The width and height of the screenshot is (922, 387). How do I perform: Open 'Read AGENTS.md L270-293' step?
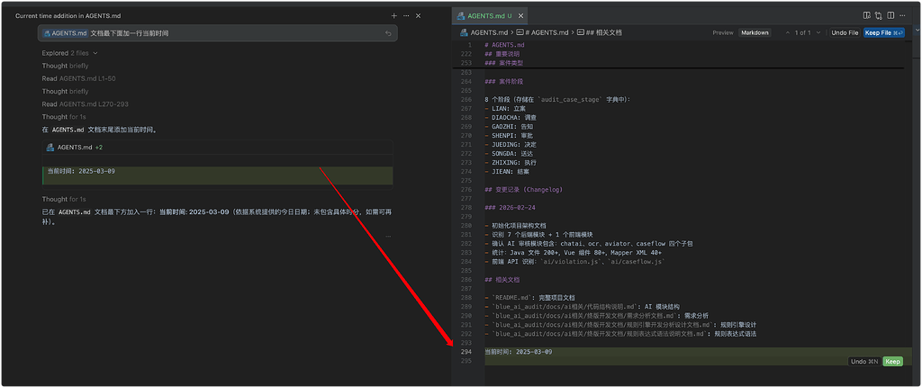(86, 104)
